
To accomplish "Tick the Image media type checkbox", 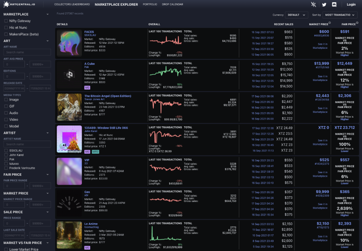I will click(6, 100).
